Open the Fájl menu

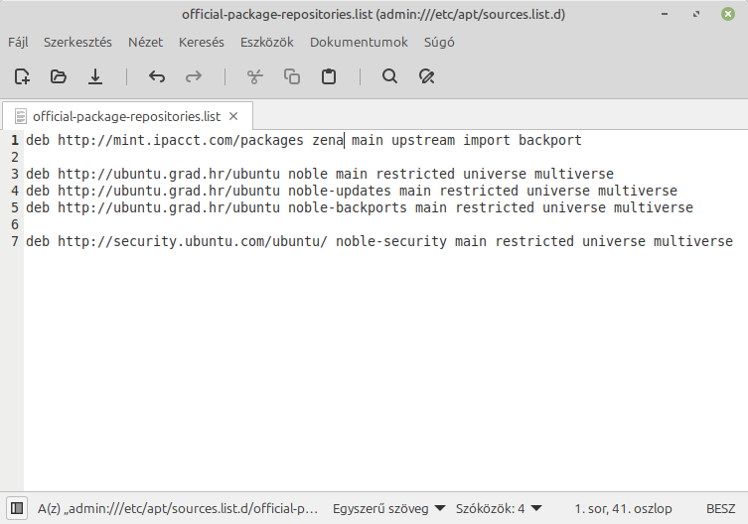[19, 43]
